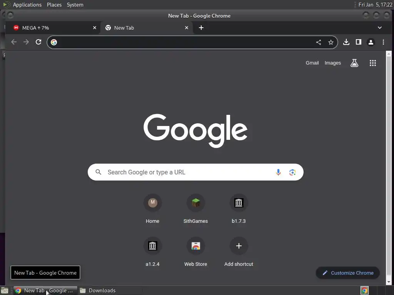This screenshot has height=295, width=394.
Task: Click the vertical page scrollbar
Action: pos(389,166)
